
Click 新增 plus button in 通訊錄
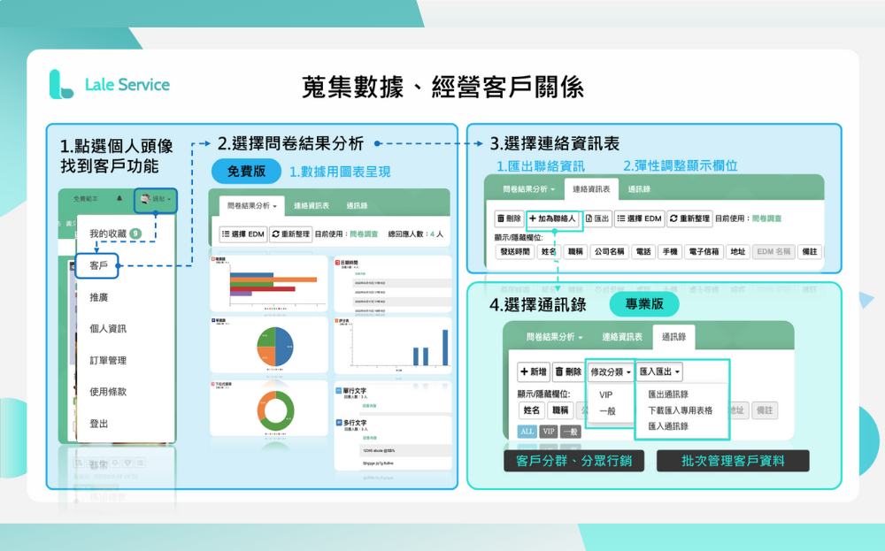[x=534, y=371]
